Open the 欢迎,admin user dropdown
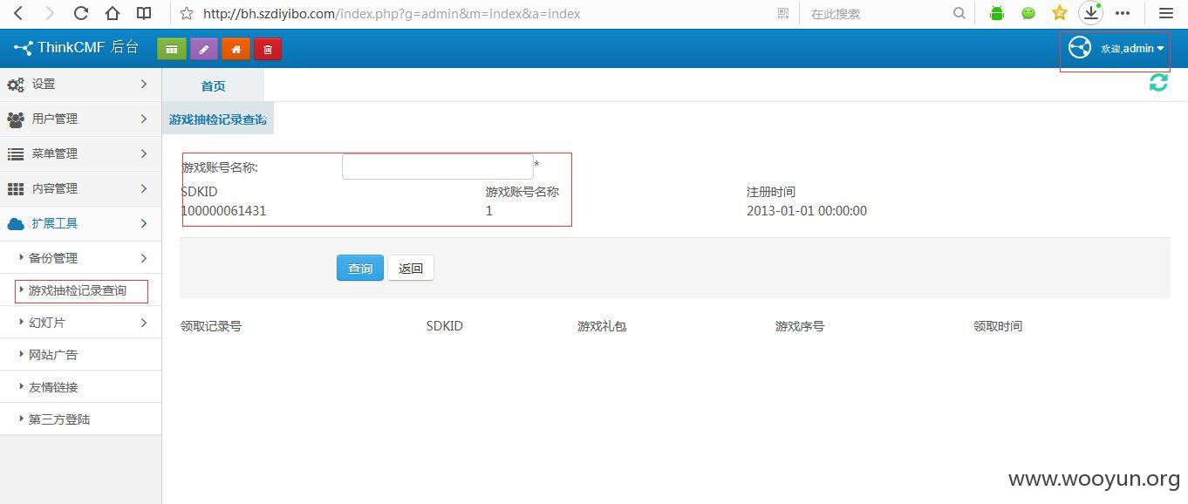1188x504 pixels. click(1132, 49)
